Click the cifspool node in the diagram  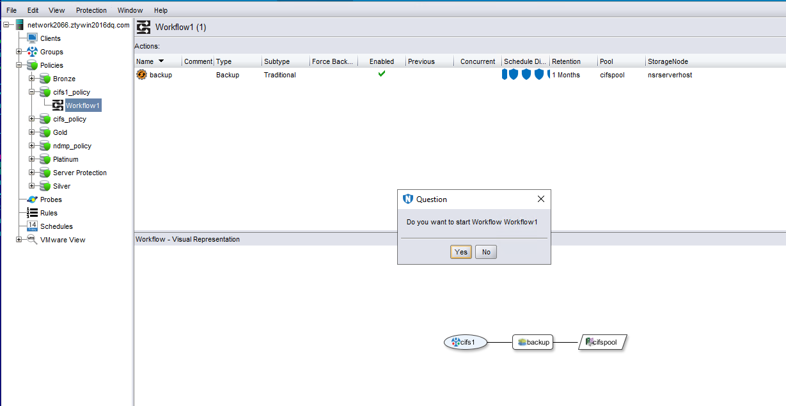[602, 342]
